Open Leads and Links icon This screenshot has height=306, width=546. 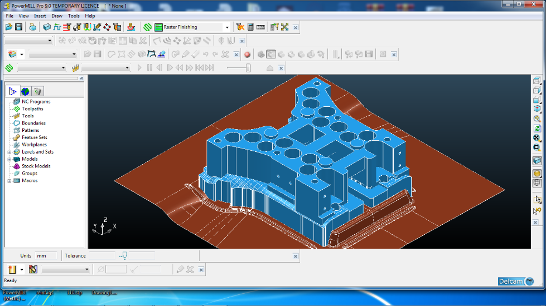coord(87,27)
